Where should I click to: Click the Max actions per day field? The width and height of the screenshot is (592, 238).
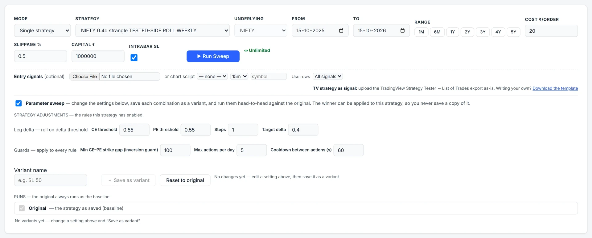point(252,150)
